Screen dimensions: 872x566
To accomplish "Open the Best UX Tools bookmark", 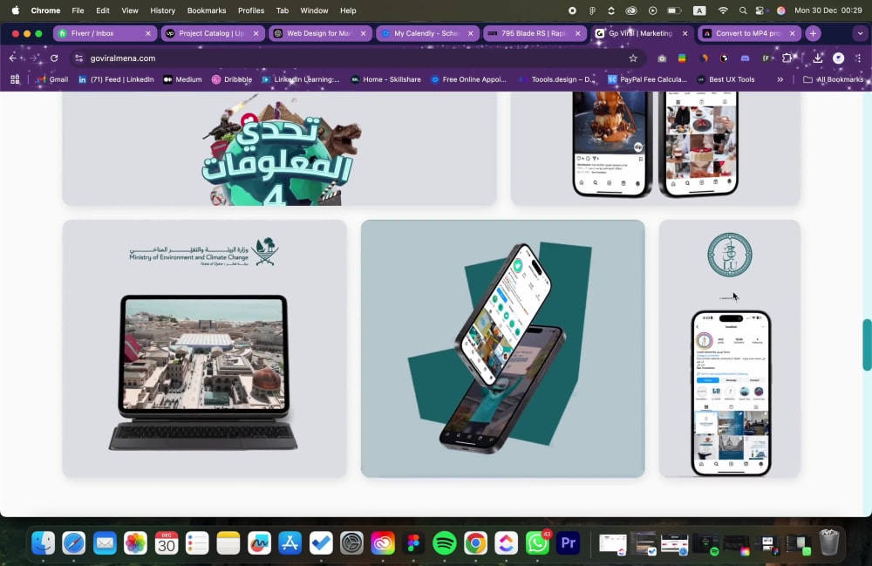I will [726, 79].
